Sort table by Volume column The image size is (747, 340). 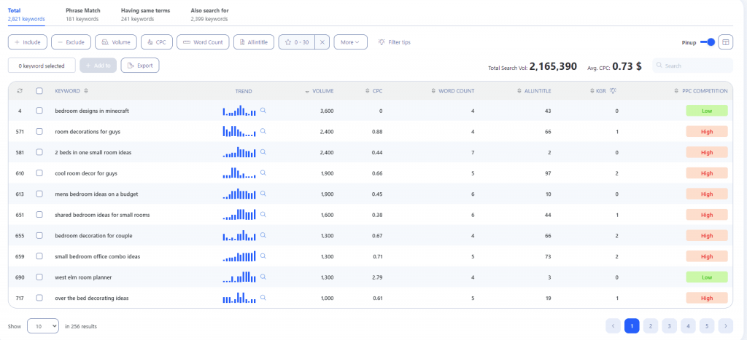point(320,91)
